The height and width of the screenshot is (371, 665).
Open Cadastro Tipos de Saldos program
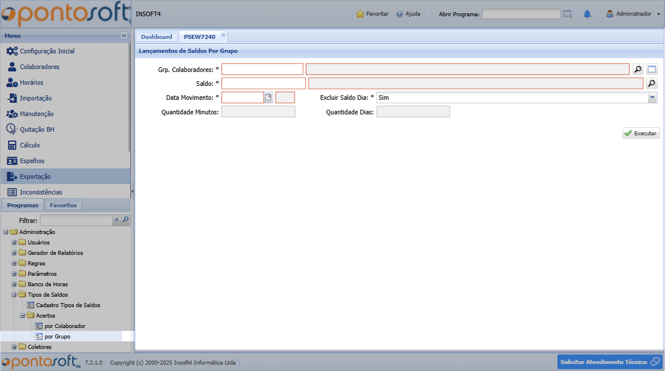tap(68, 305)
